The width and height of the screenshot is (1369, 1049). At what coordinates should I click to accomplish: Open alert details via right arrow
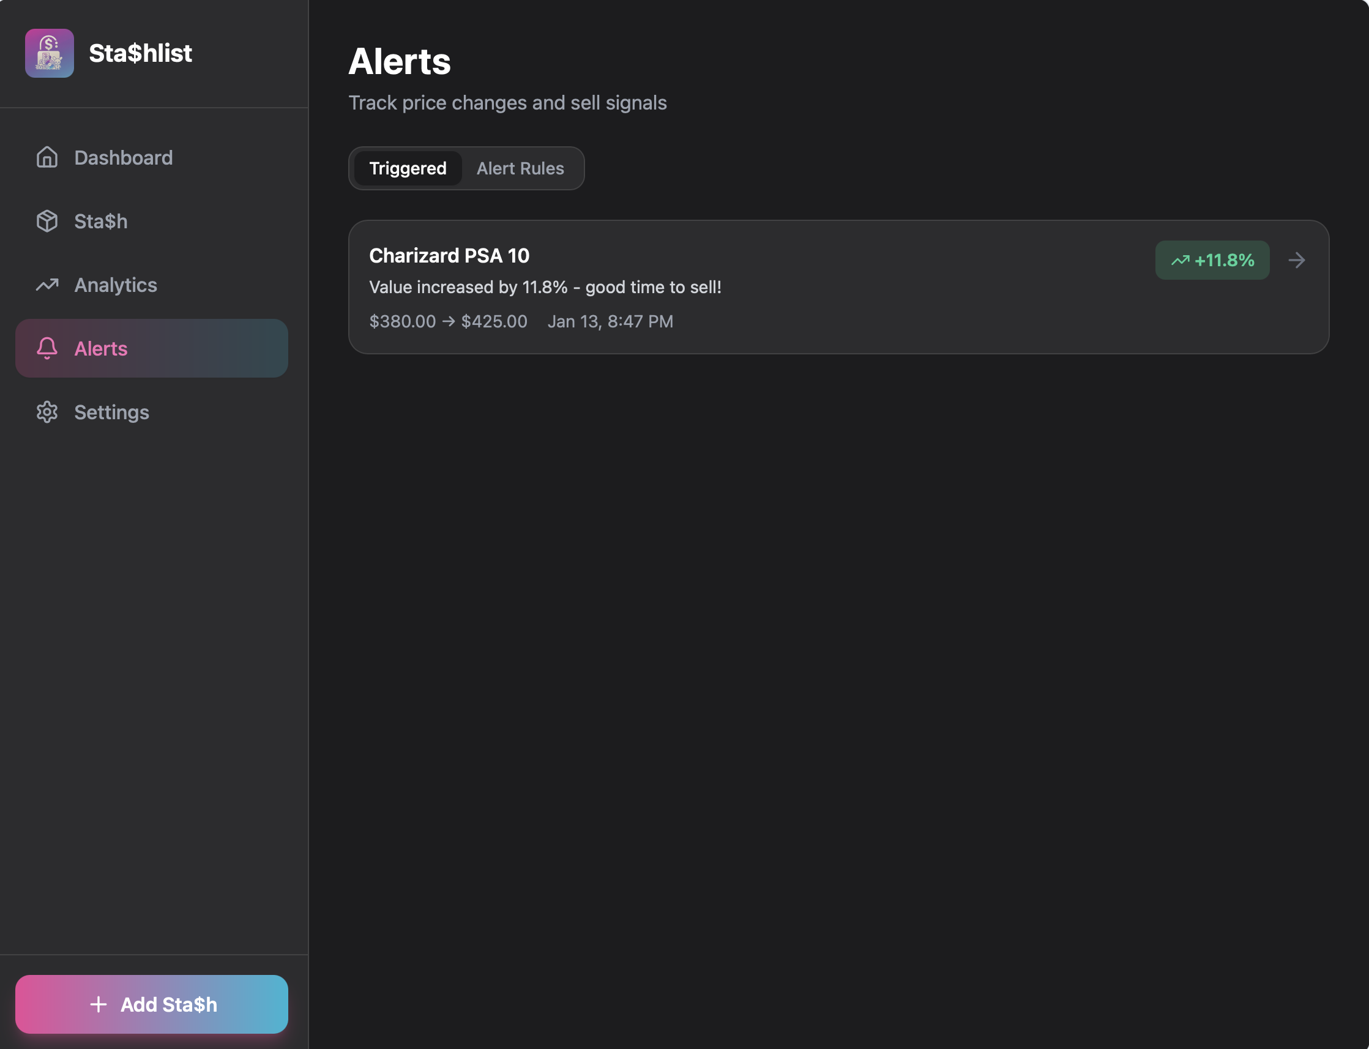1297,260
